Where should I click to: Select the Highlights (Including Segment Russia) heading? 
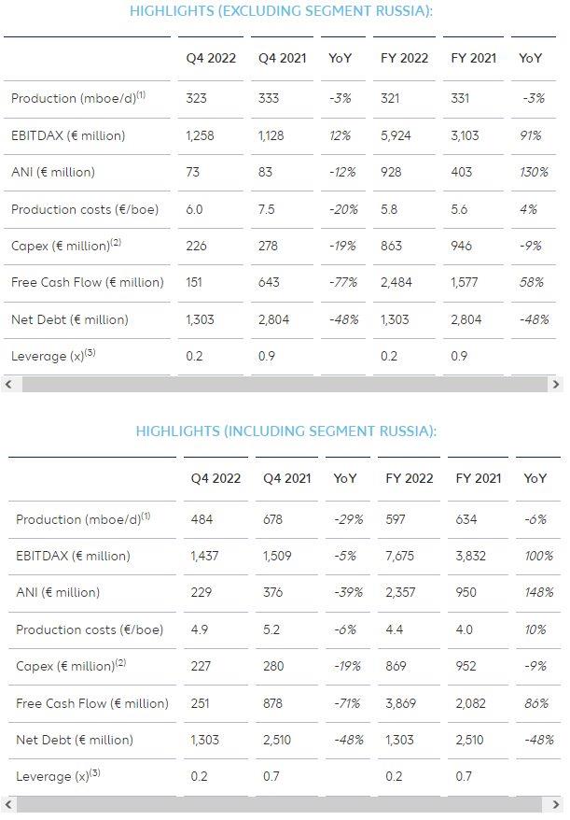click(285, 431)
